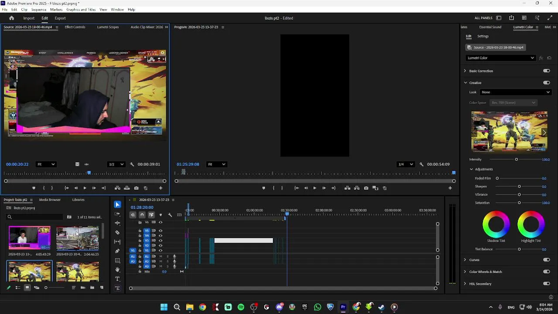Open the Workspaces icon in the header

[x=499, y=18]
